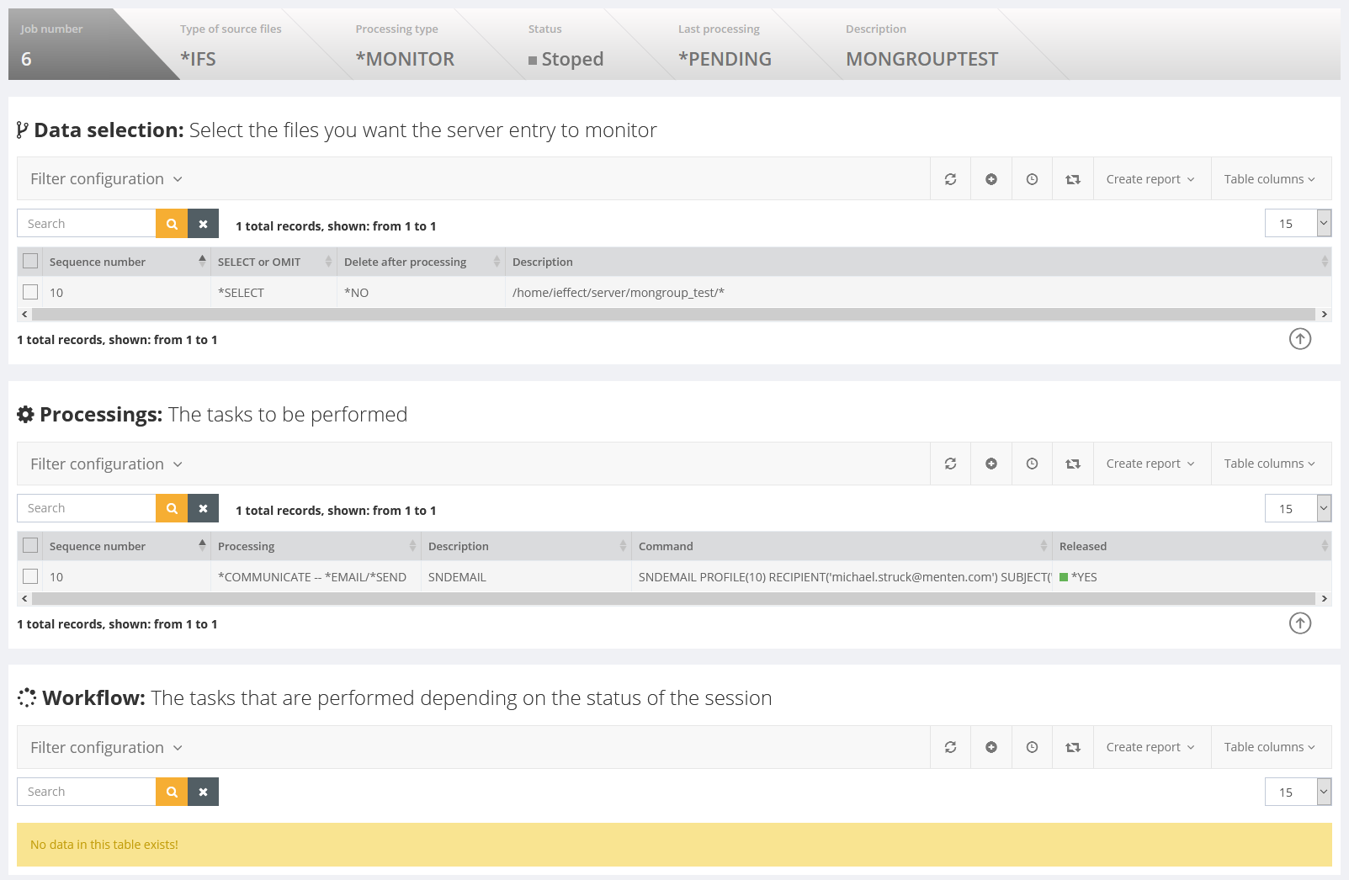
Task: Refresh the Processings table
Action: [950, 464]
